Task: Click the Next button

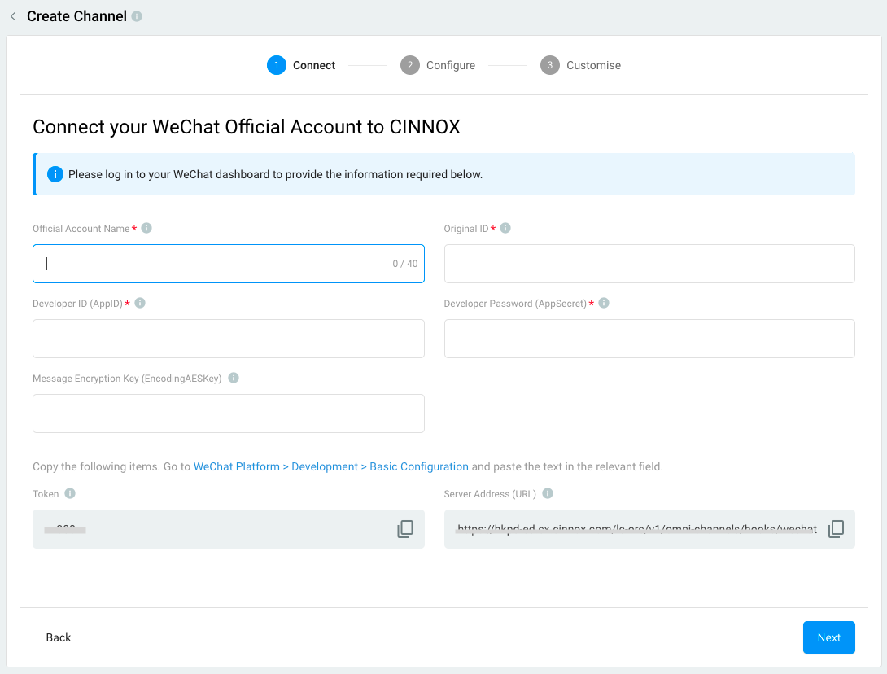Action: click(x=828, y=638)
